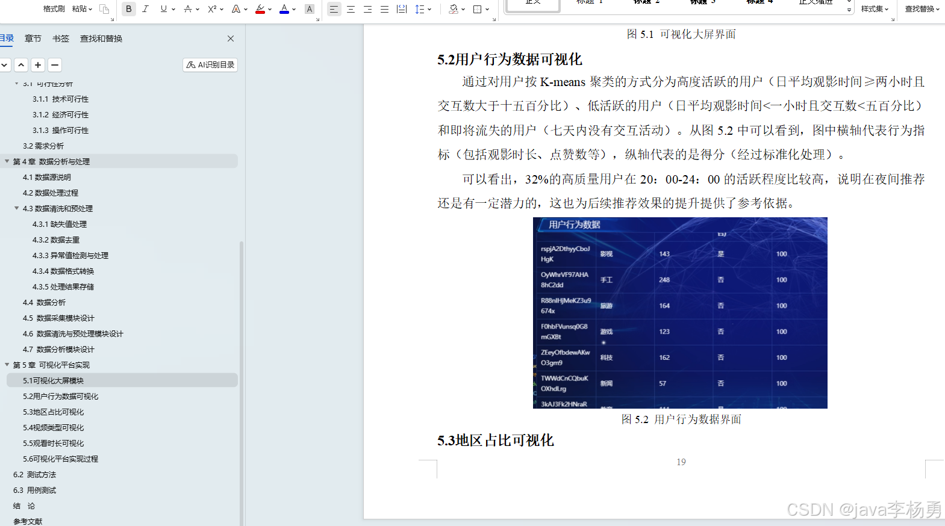Apply strikethrough formatting
Screen dimensions: 945x526
tap(188, 9)
